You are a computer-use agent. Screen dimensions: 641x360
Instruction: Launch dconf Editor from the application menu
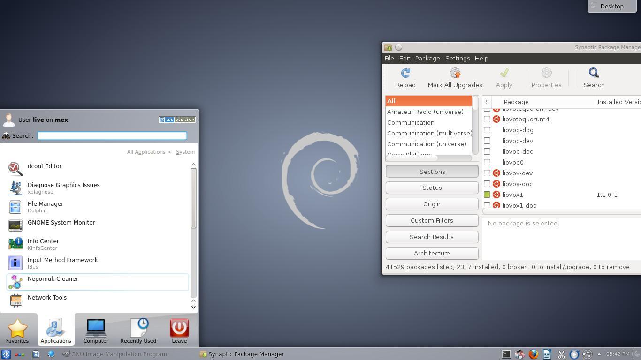pos(45,167)
